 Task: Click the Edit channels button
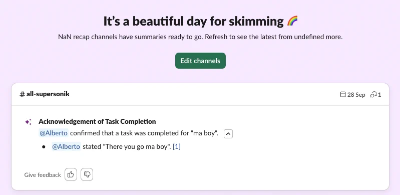point(200,61)
